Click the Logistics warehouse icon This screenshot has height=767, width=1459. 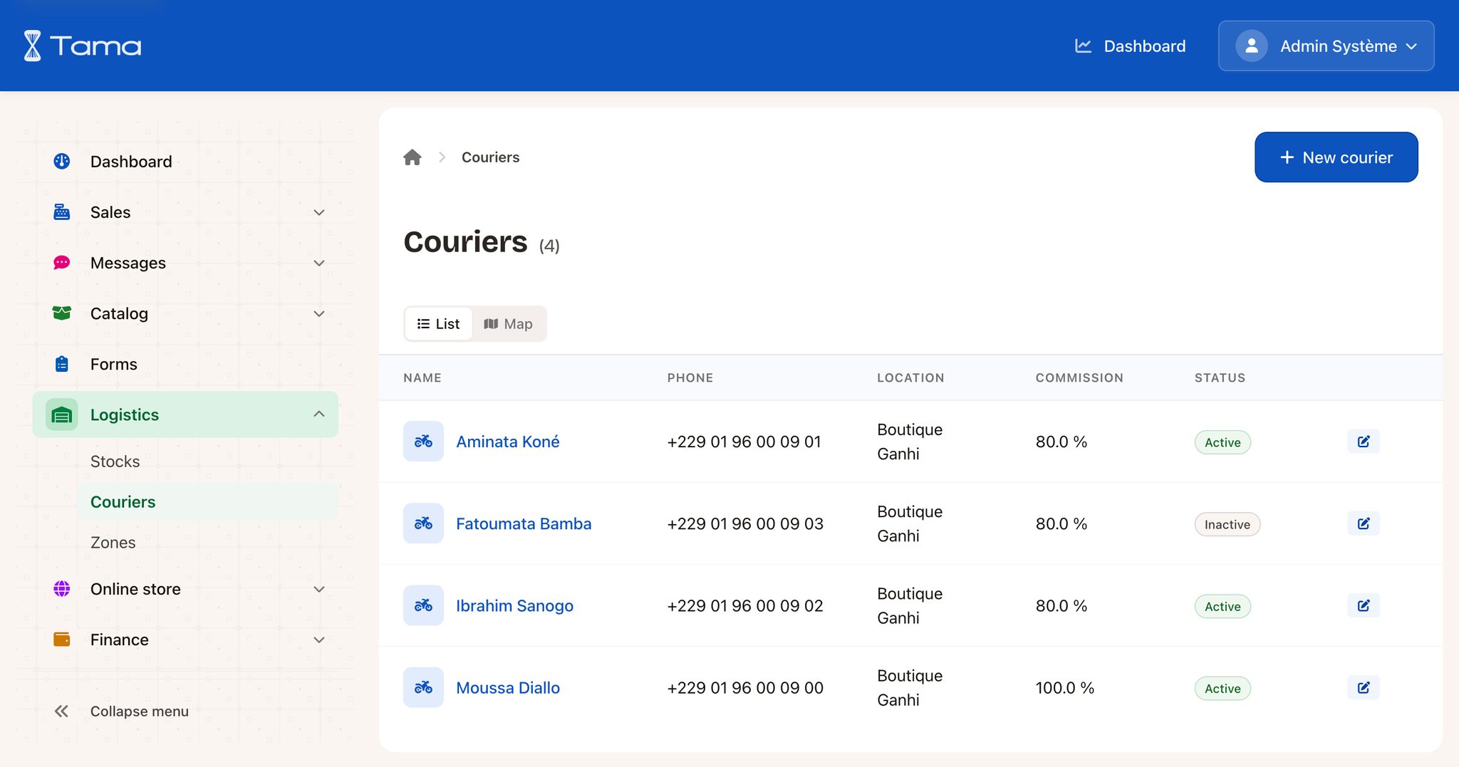coord(62,414)
